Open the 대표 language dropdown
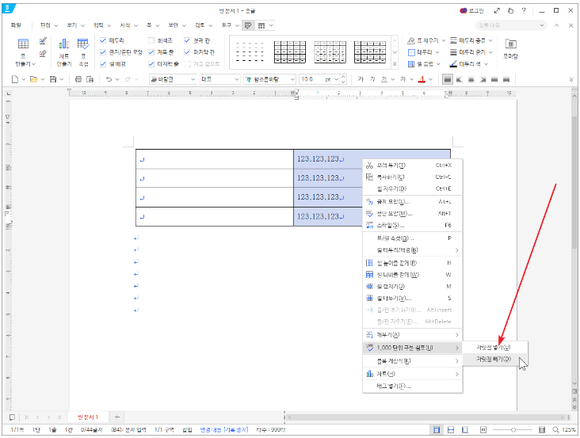The image size is (580, 438). tap(237, 79)
